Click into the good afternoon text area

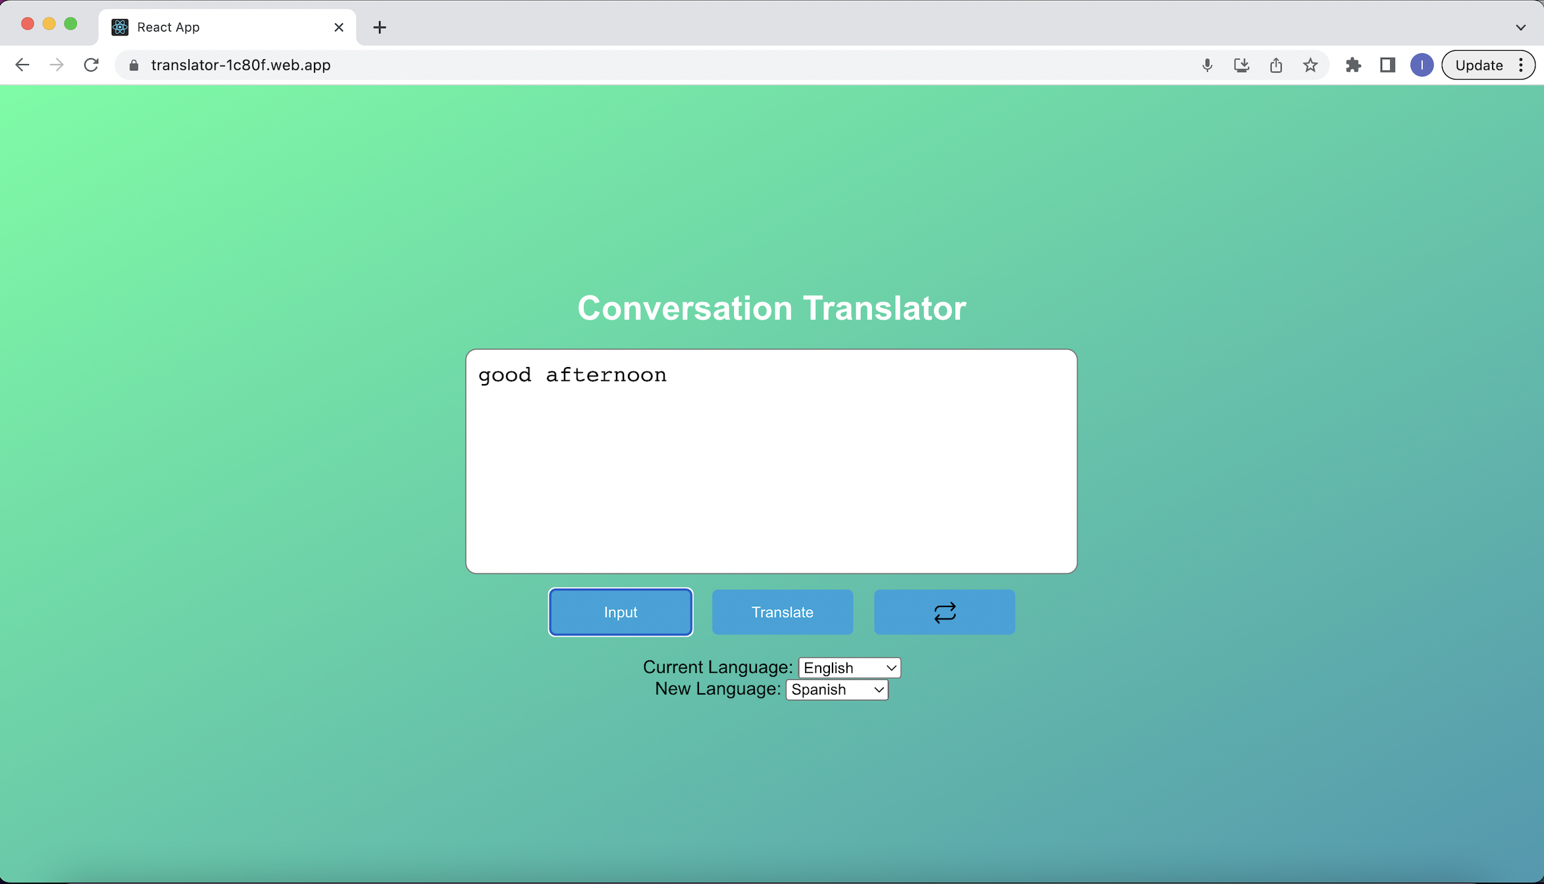click(771, 460)
